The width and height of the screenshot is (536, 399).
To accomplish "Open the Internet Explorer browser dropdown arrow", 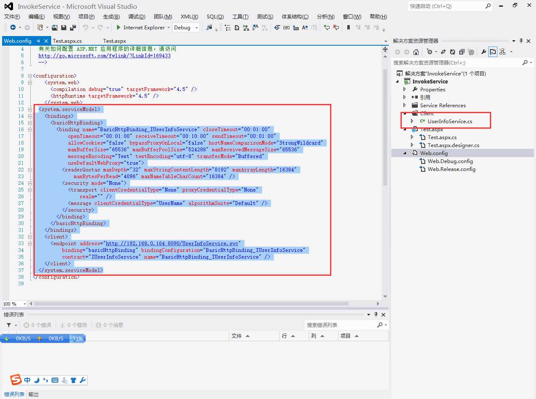I will pos(168,28).
